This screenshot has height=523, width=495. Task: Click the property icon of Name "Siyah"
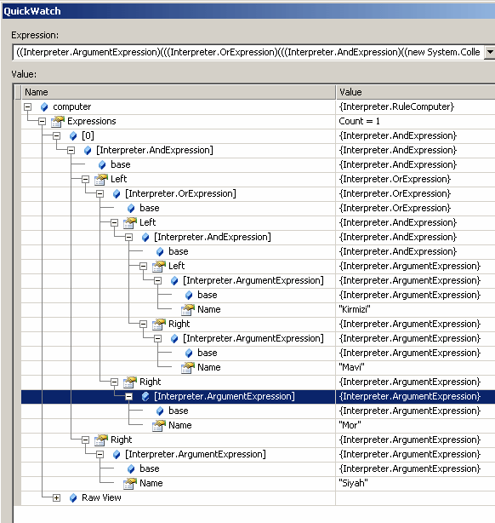click(x=130, y=484)
